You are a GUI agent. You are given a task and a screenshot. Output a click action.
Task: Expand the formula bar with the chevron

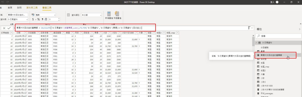pyautogui.click(x=252, y=28)
